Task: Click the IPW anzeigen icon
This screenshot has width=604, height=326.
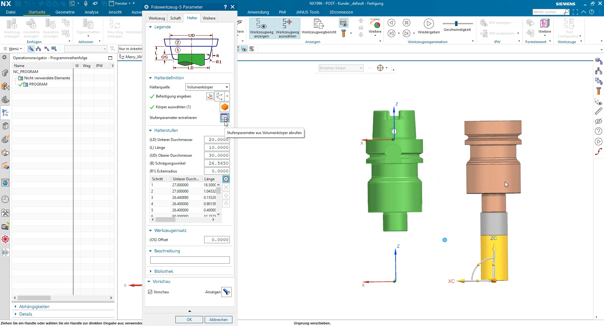Action: [x=496, y=23]
